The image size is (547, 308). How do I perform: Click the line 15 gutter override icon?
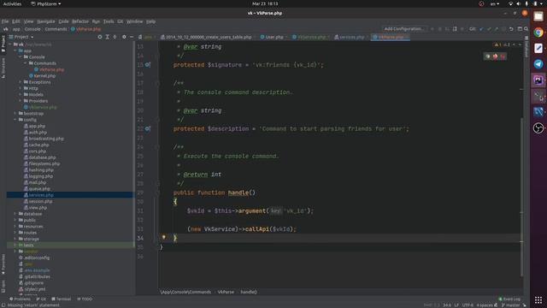[x=148, y=65]
